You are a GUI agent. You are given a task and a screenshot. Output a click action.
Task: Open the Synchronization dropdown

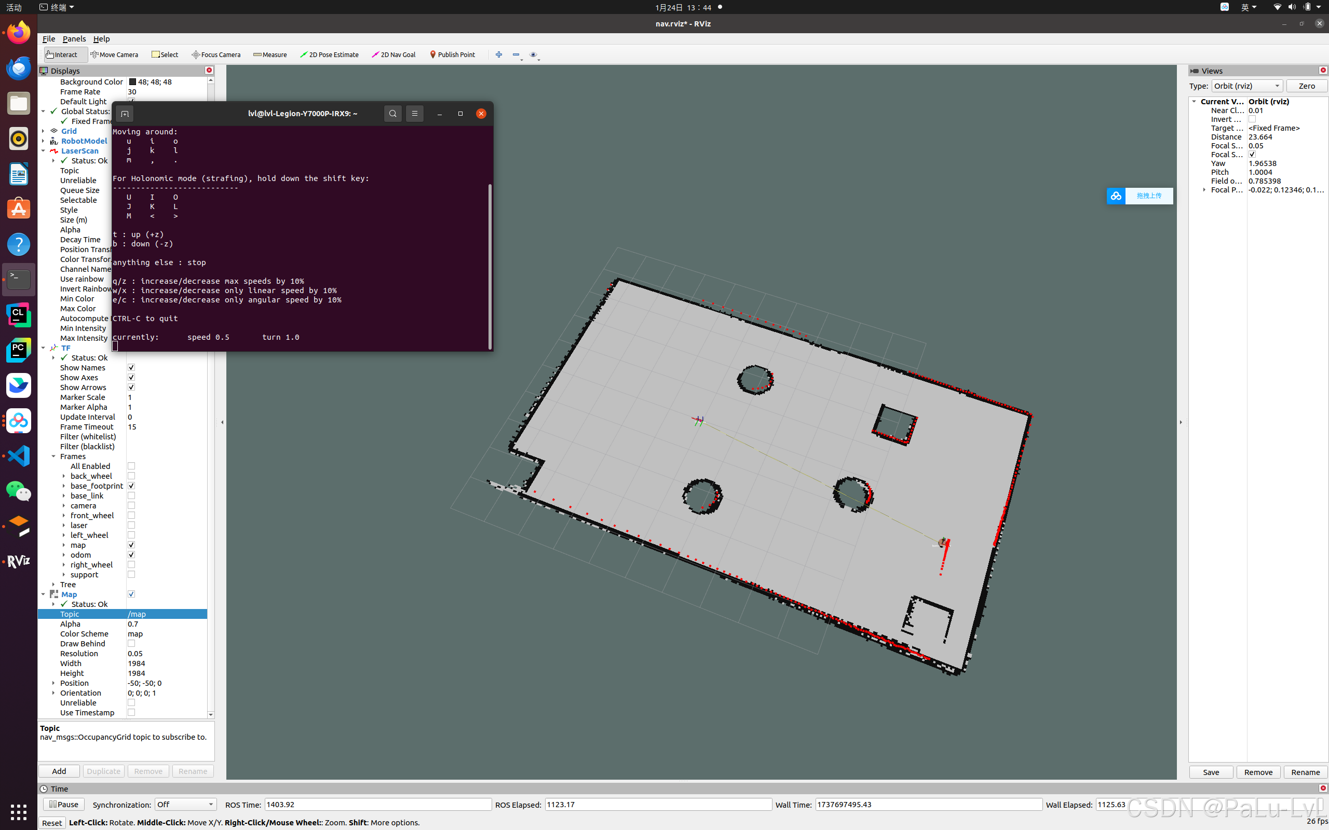(x=185, y=804)
